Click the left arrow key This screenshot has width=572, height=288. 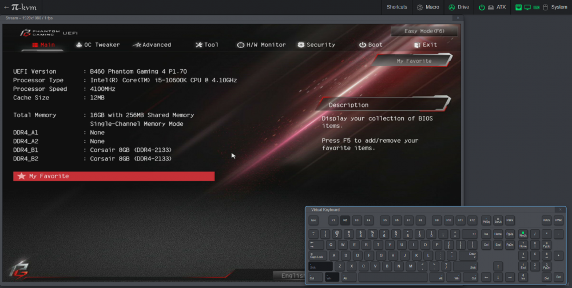point(486,277)
